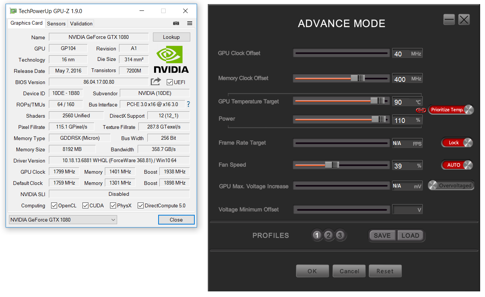Screen dimensions: 485x297
Task: Click the Bus Interface question mark icon
Action: [188, 104]
